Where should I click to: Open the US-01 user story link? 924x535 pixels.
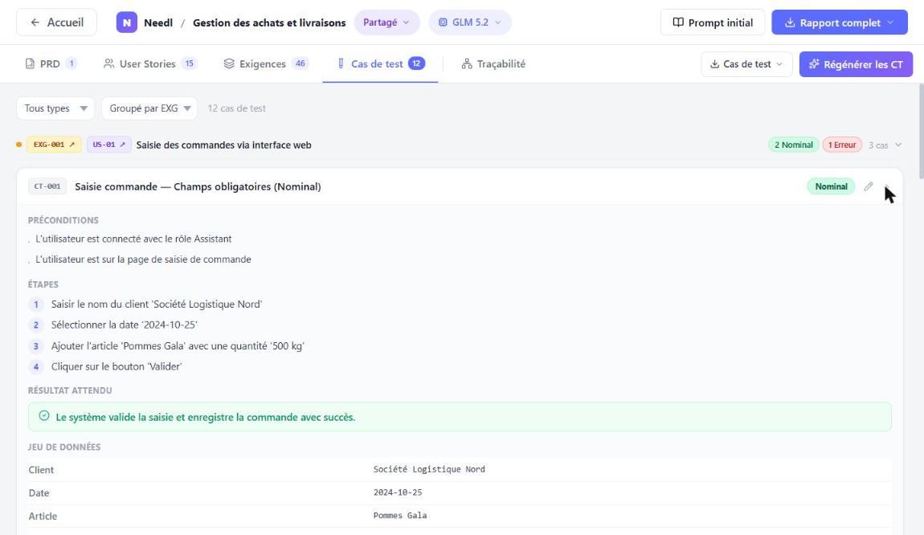[109, 145]
